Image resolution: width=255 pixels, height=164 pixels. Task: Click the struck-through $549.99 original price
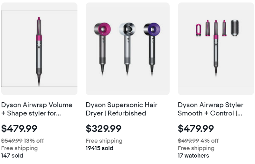(12, 141)
